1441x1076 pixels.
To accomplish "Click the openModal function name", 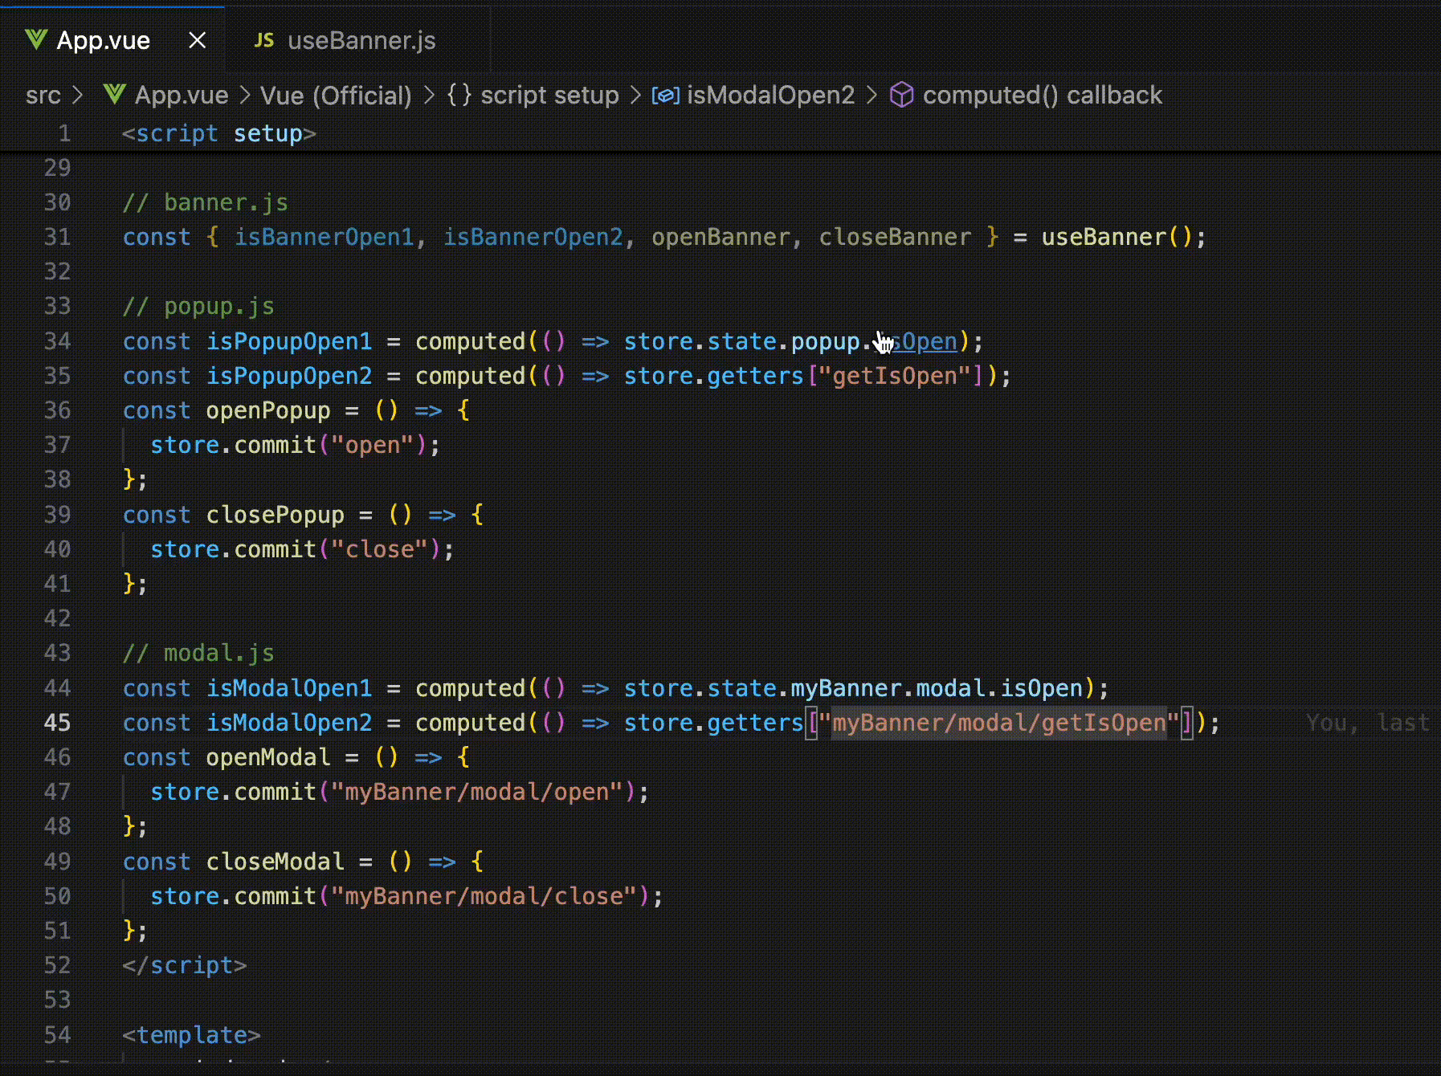I will [x=268, y=757].
